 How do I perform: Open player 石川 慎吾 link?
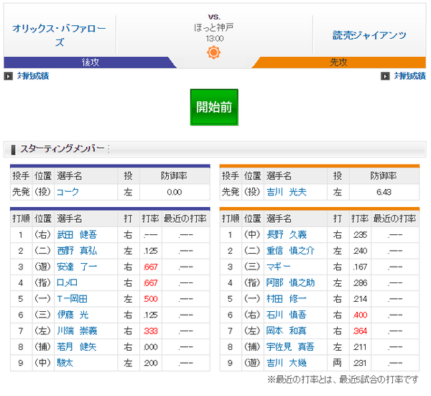tap(287, 315)
